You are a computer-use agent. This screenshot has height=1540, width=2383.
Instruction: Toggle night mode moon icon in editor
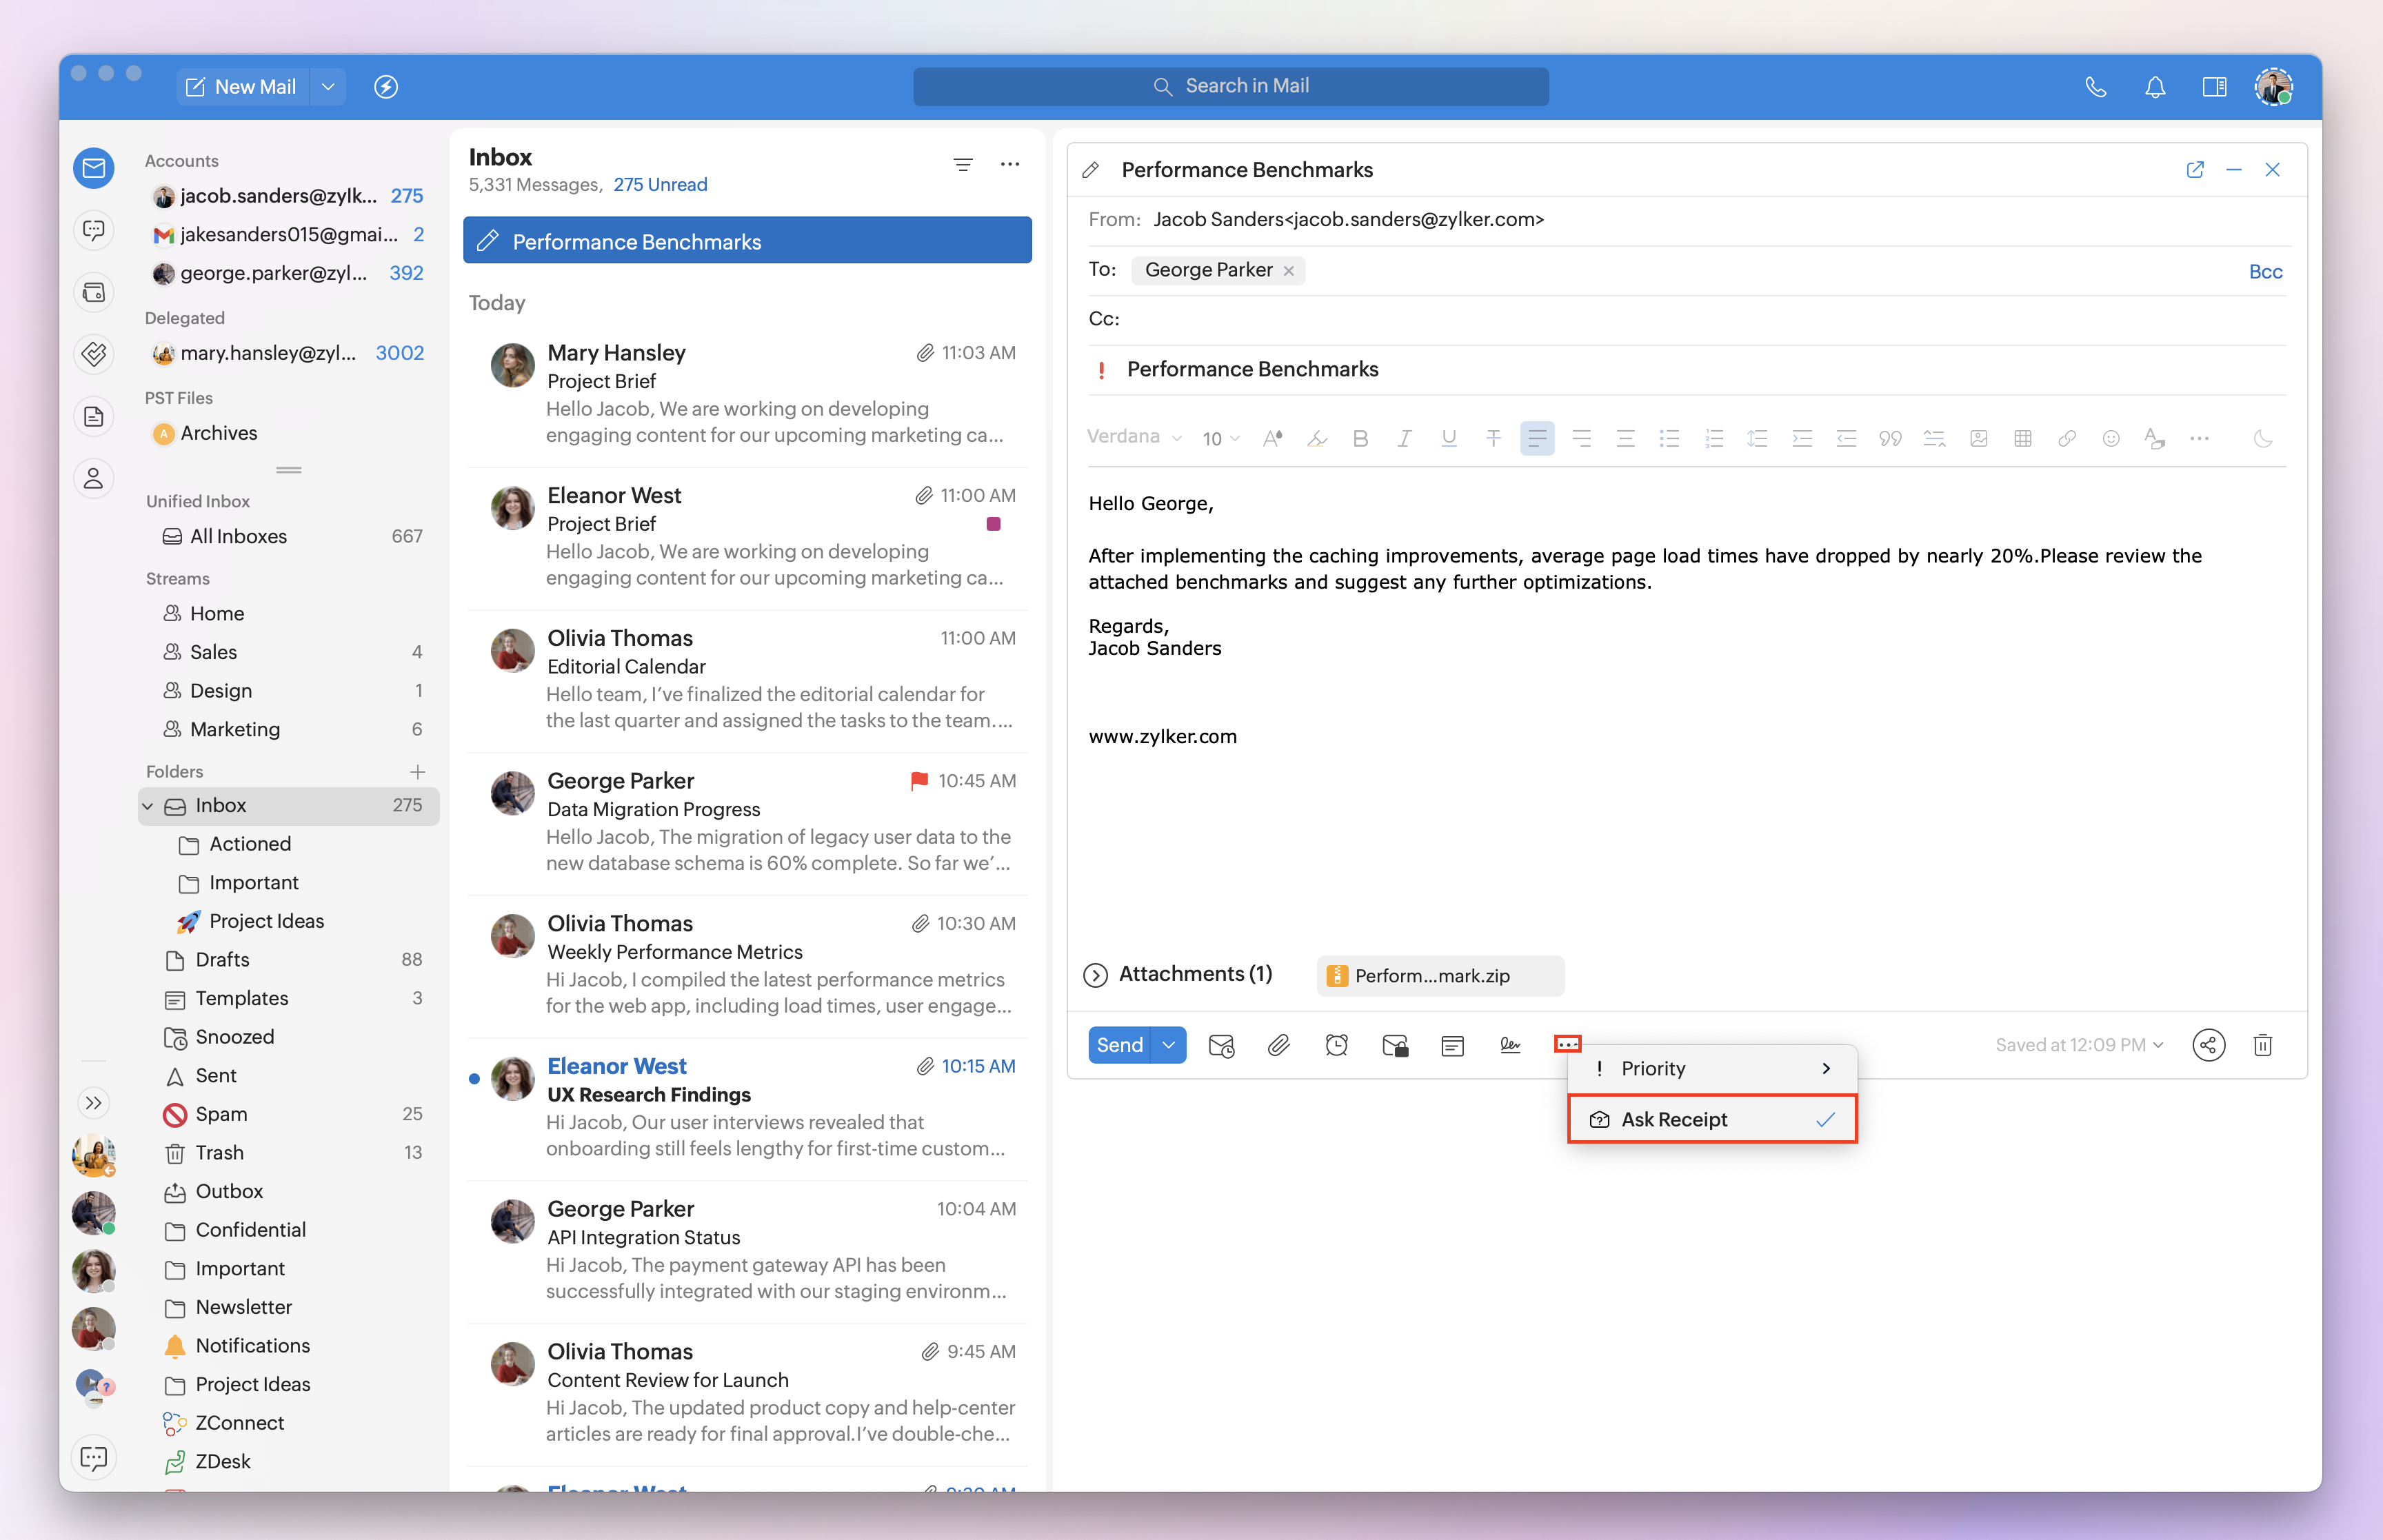click(2262, 438)
